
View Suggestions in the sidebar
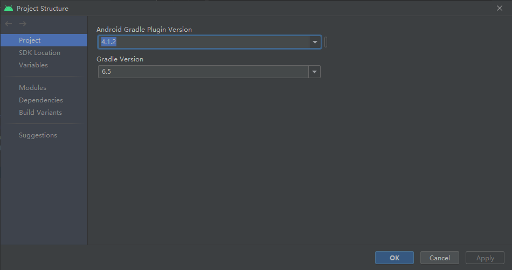click(x=38, y=135)
